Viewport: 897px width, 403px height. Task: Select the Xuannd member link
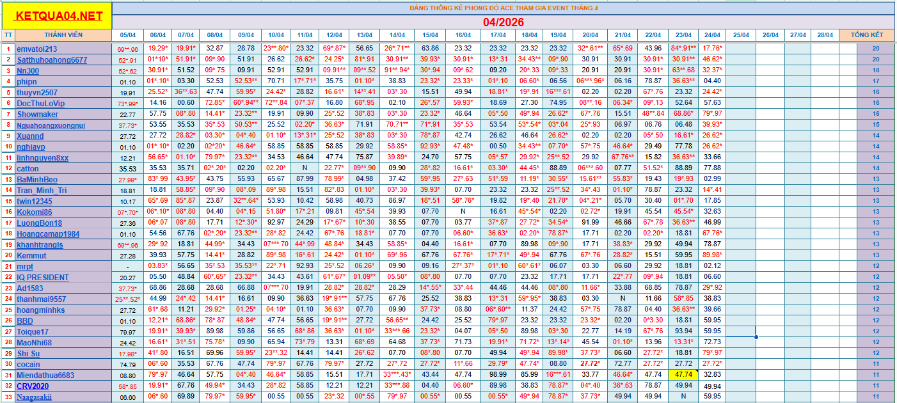30,136
